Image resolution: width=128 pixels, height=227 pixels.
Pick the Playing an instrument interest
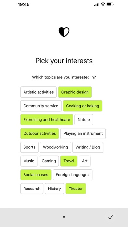[x=83, y=133]
